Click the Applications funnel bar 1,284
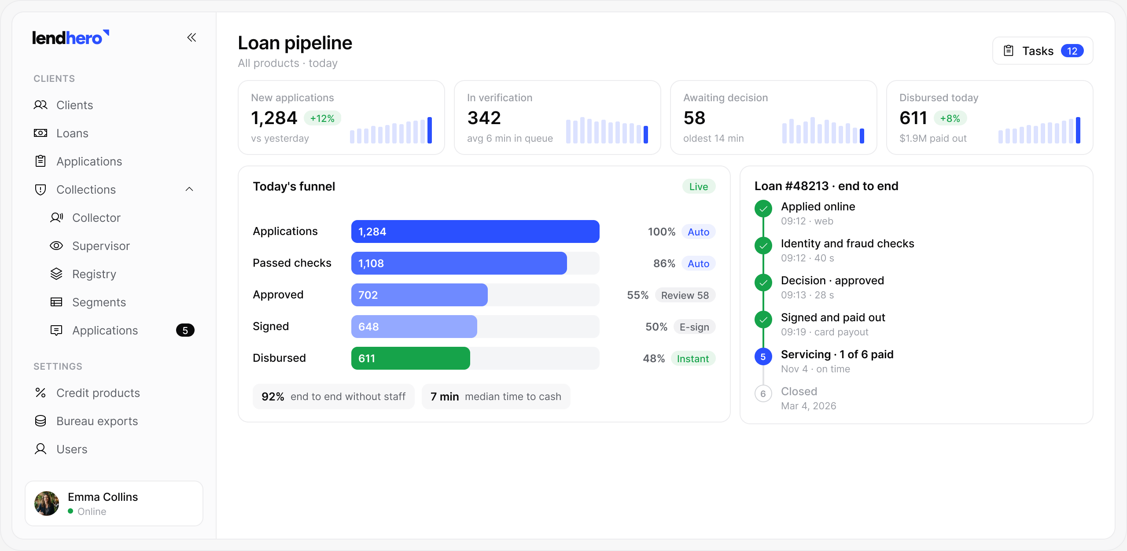 (475, 232)
